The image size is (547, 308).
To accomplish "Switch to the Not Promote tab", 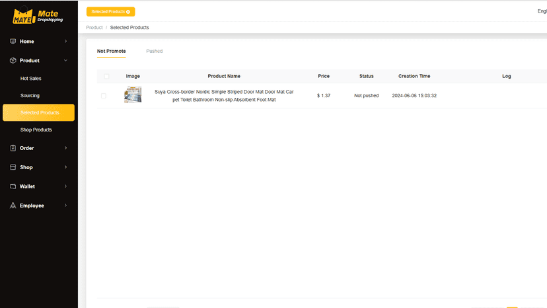I will (111, 51).
